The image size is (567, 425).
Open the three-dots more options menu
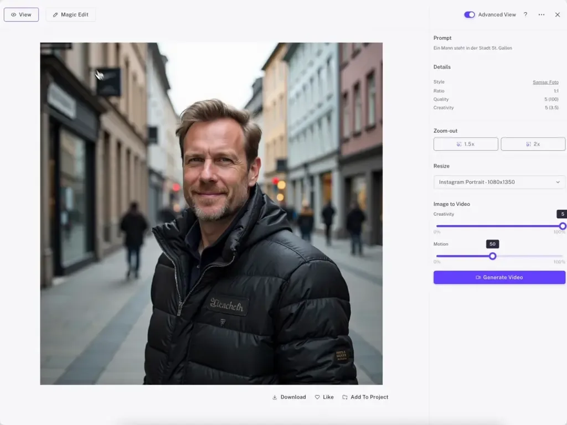click(542, 14)
